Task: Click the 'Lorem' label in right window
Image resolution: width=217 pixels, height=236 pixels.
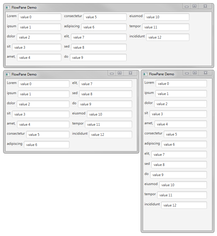Action: [149, 83]
